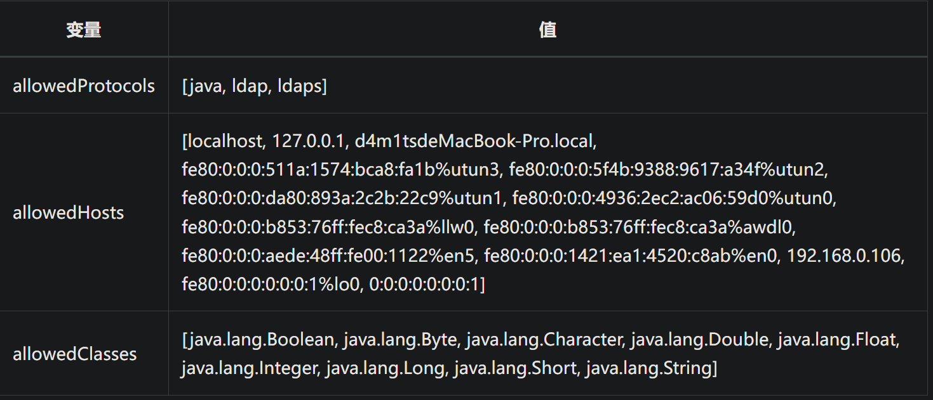The width and height of the screenshot is (933, 400).
Task: Select the allowedHosts variable cell
Action: (69, 212)
